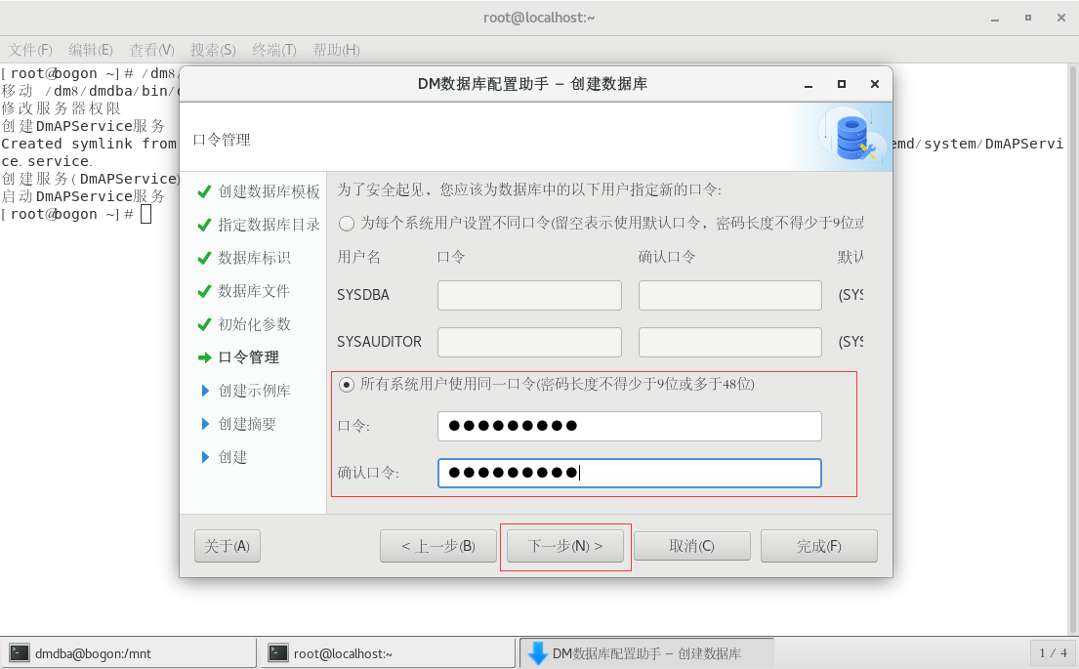Click the SYSAUDITOR username label

pyautogui.click(x=379, y=342)
